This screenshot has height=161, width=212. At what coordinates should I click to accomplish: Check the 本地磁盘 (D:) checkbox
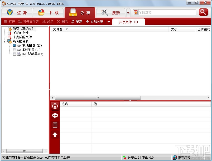(14, 50)
